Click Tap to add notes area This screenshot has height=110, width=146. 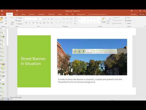click(16, 97)
